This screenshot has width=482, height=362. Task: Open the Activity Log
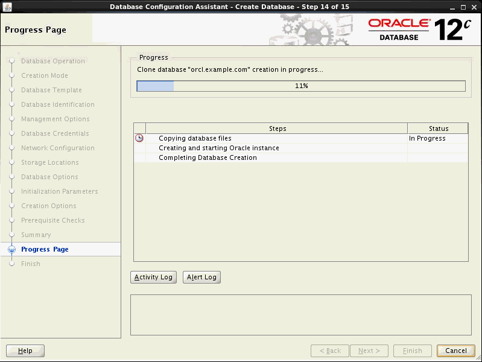(x=153, y=277)
